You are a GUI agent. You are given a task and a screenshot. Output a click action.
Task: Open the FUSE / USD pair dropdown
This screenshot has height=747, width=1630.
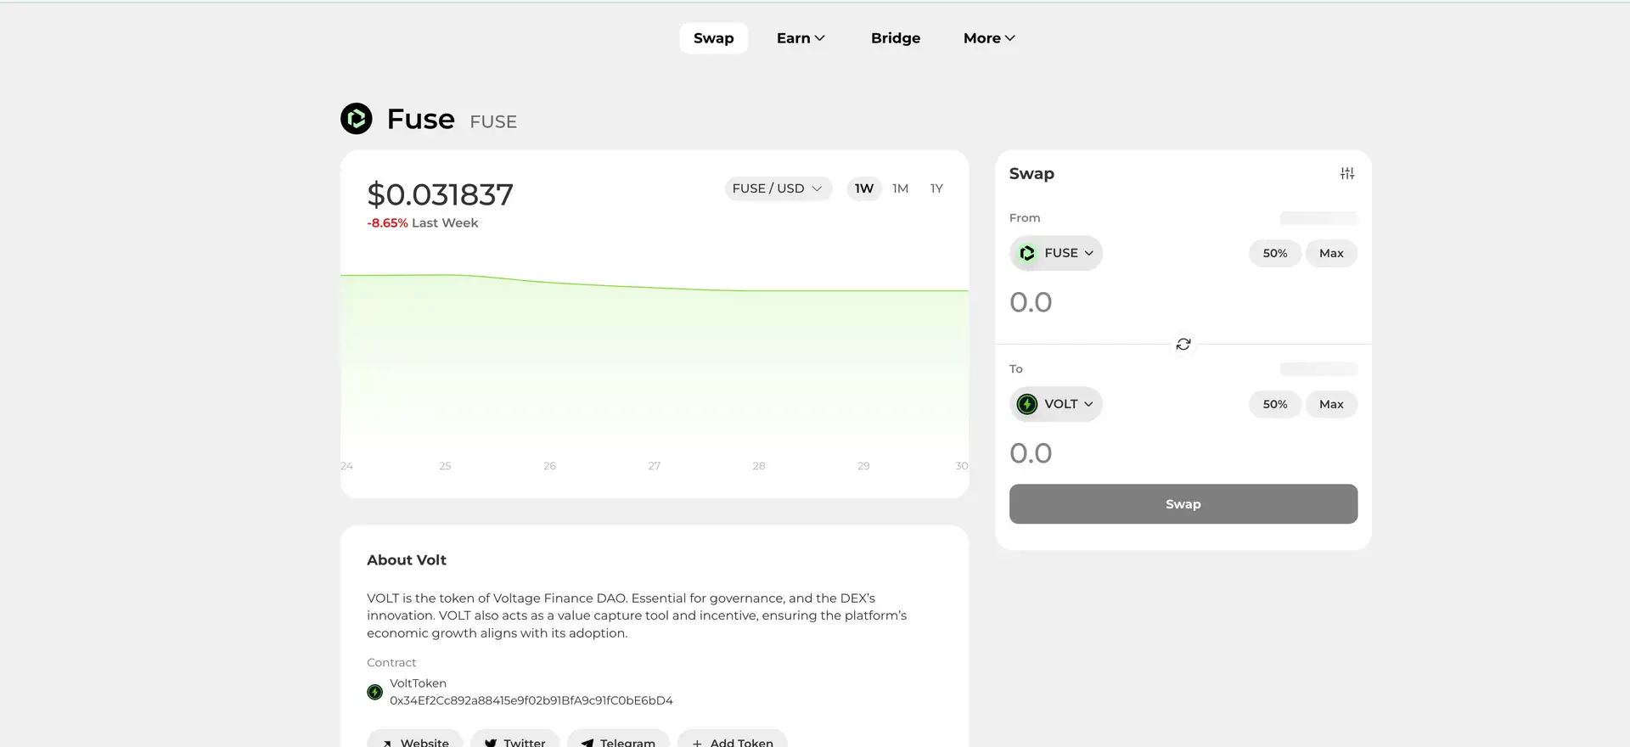coord(778,188)
